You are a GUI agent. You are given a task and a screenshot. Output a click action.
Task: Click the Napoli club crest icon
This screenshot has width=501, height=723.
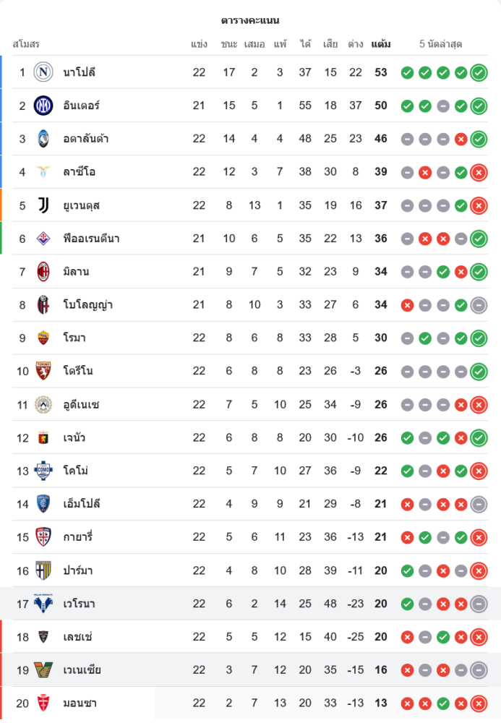tap(43, 72)
